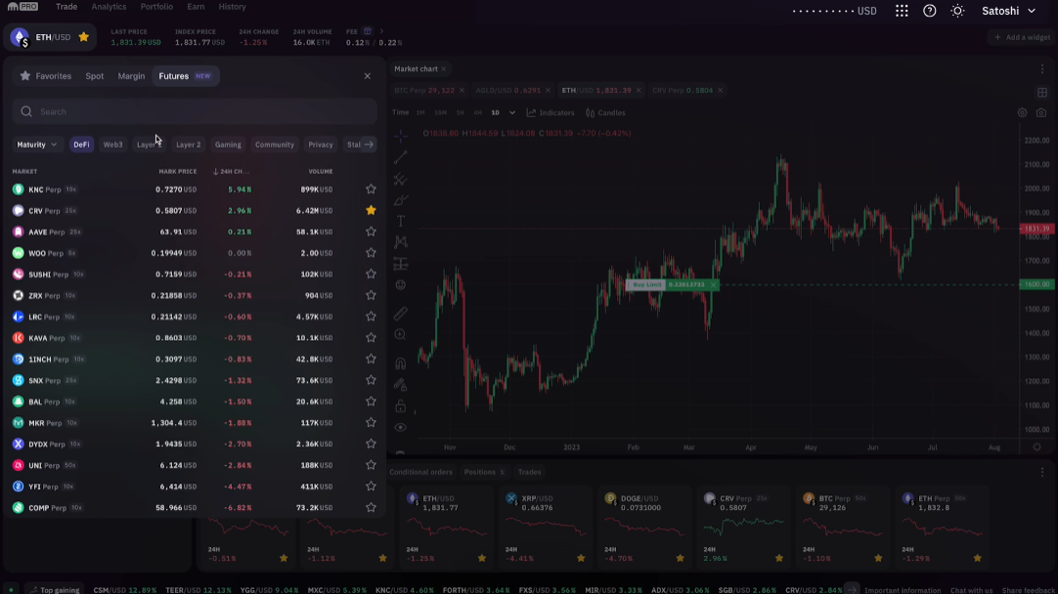The image size is (1058, 594).
Task: Take chart snapshot with camera icon
Action: pos(1041,113)
